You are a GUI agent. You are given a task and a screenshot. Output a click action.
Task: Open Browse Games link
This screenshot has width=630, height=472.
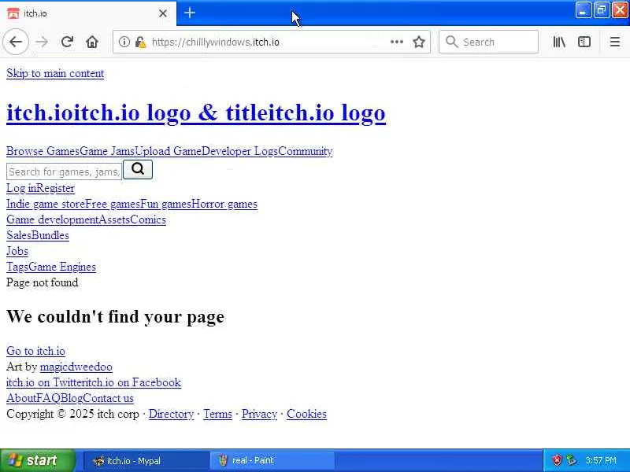(x=43, y=151)
